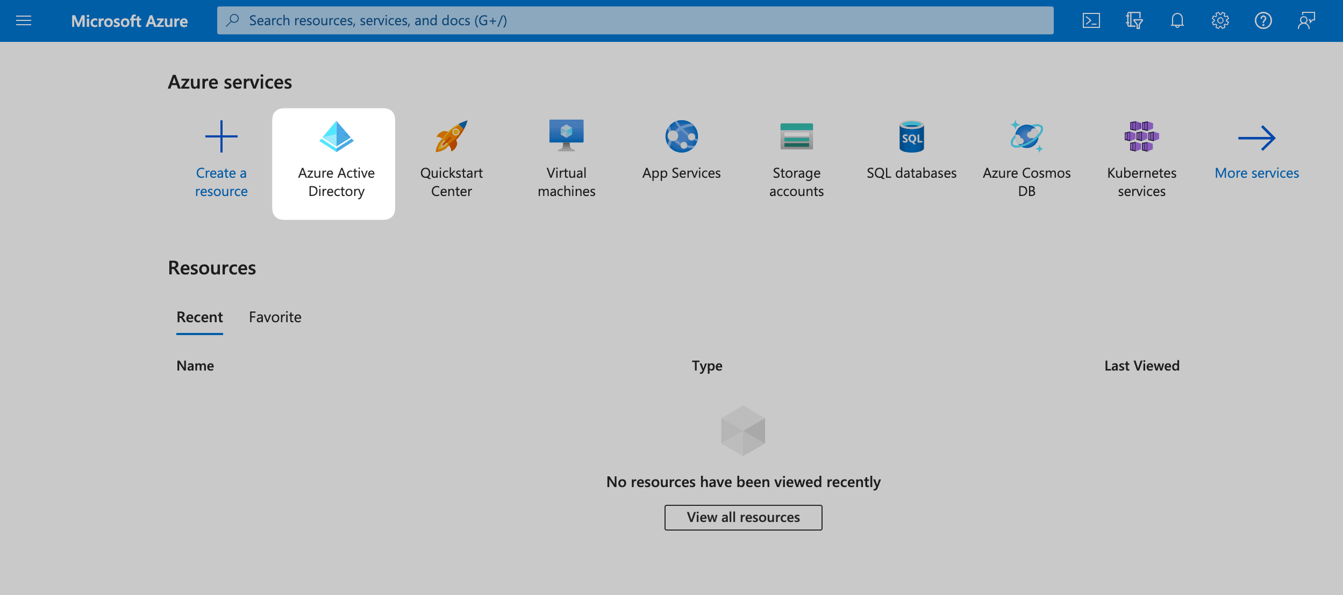Open portal settings gear
The width and height of the screenshot is (1343, 595).
pos(1220,20)
